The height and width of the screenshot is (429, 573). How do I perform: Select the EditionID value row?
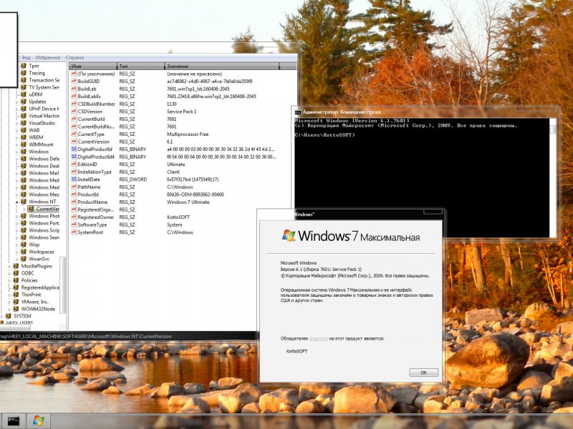point(173,164)
